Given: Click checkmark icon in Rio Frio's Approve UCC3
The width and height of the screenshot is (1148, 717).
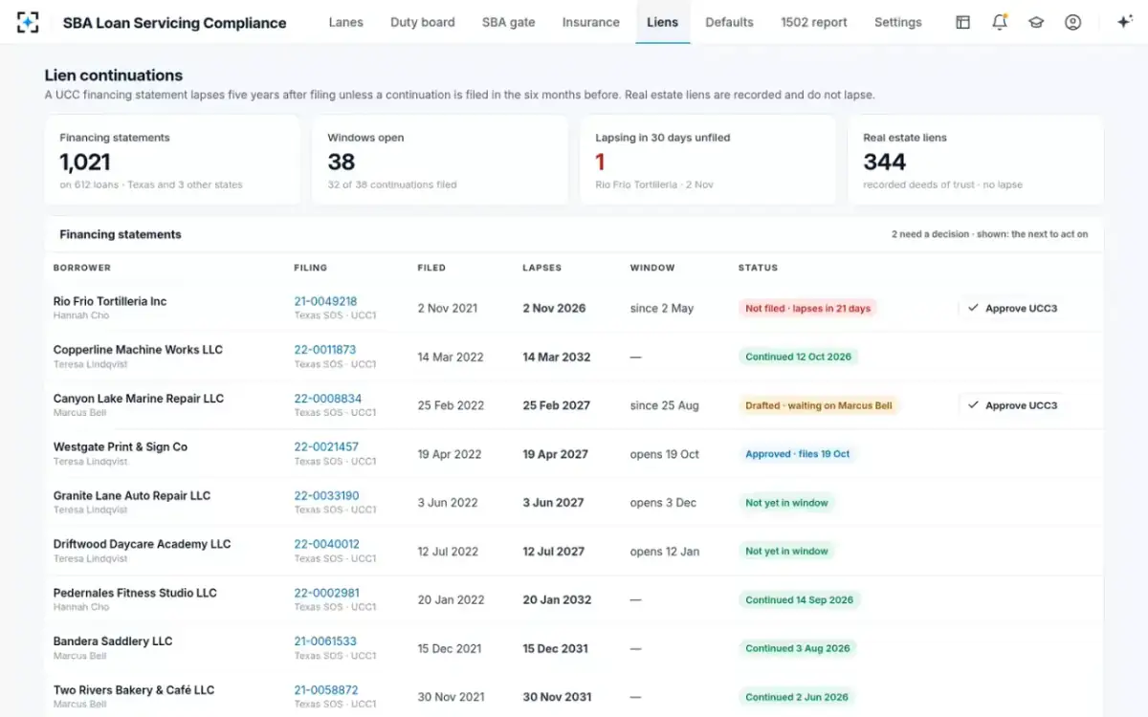Looking at the screenshot, I should 973,308.
